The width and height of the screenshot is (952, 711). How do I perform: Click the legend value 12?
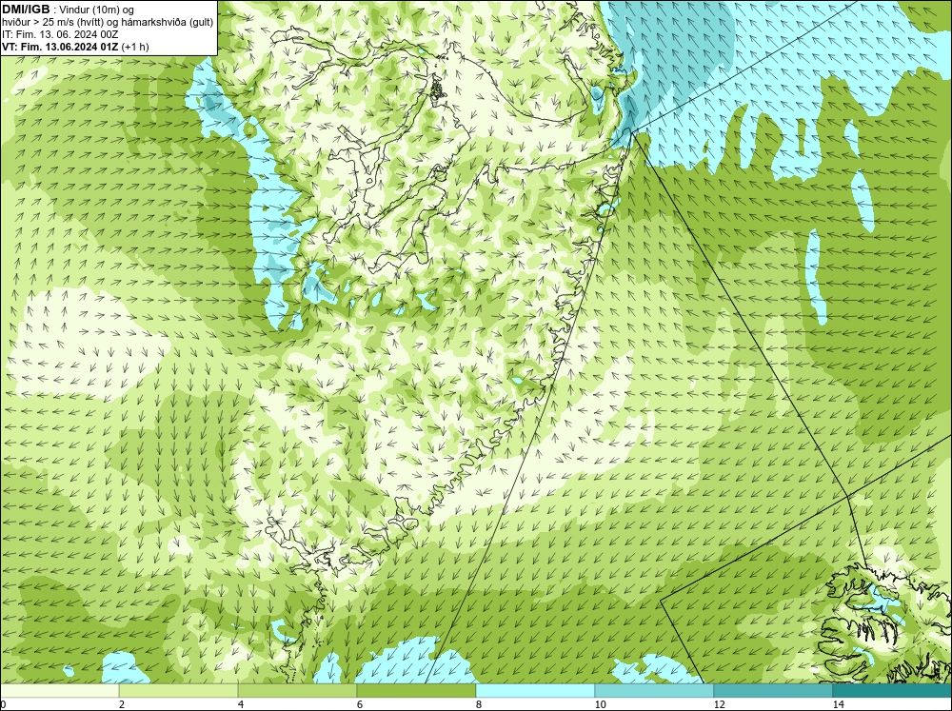[x=720, y=704]
